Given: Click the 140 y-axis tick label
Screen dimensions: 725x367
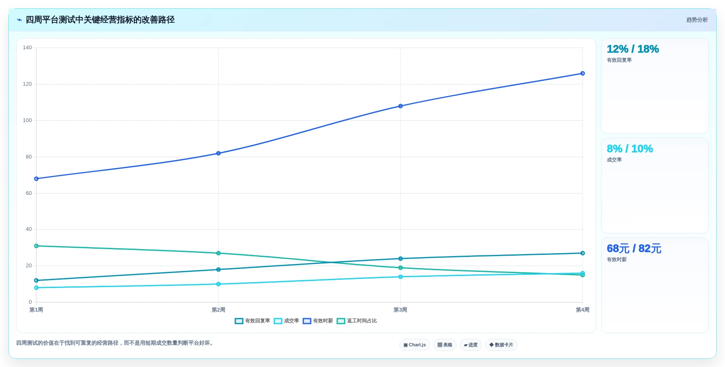Looking at the screenshot, I should tap(27, 48).
